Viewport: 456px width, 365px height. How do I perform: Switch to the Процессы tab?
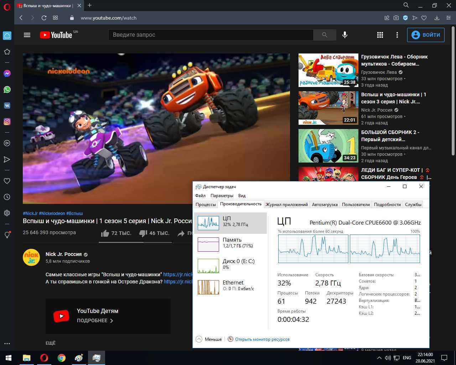click(x=206, y=205)
